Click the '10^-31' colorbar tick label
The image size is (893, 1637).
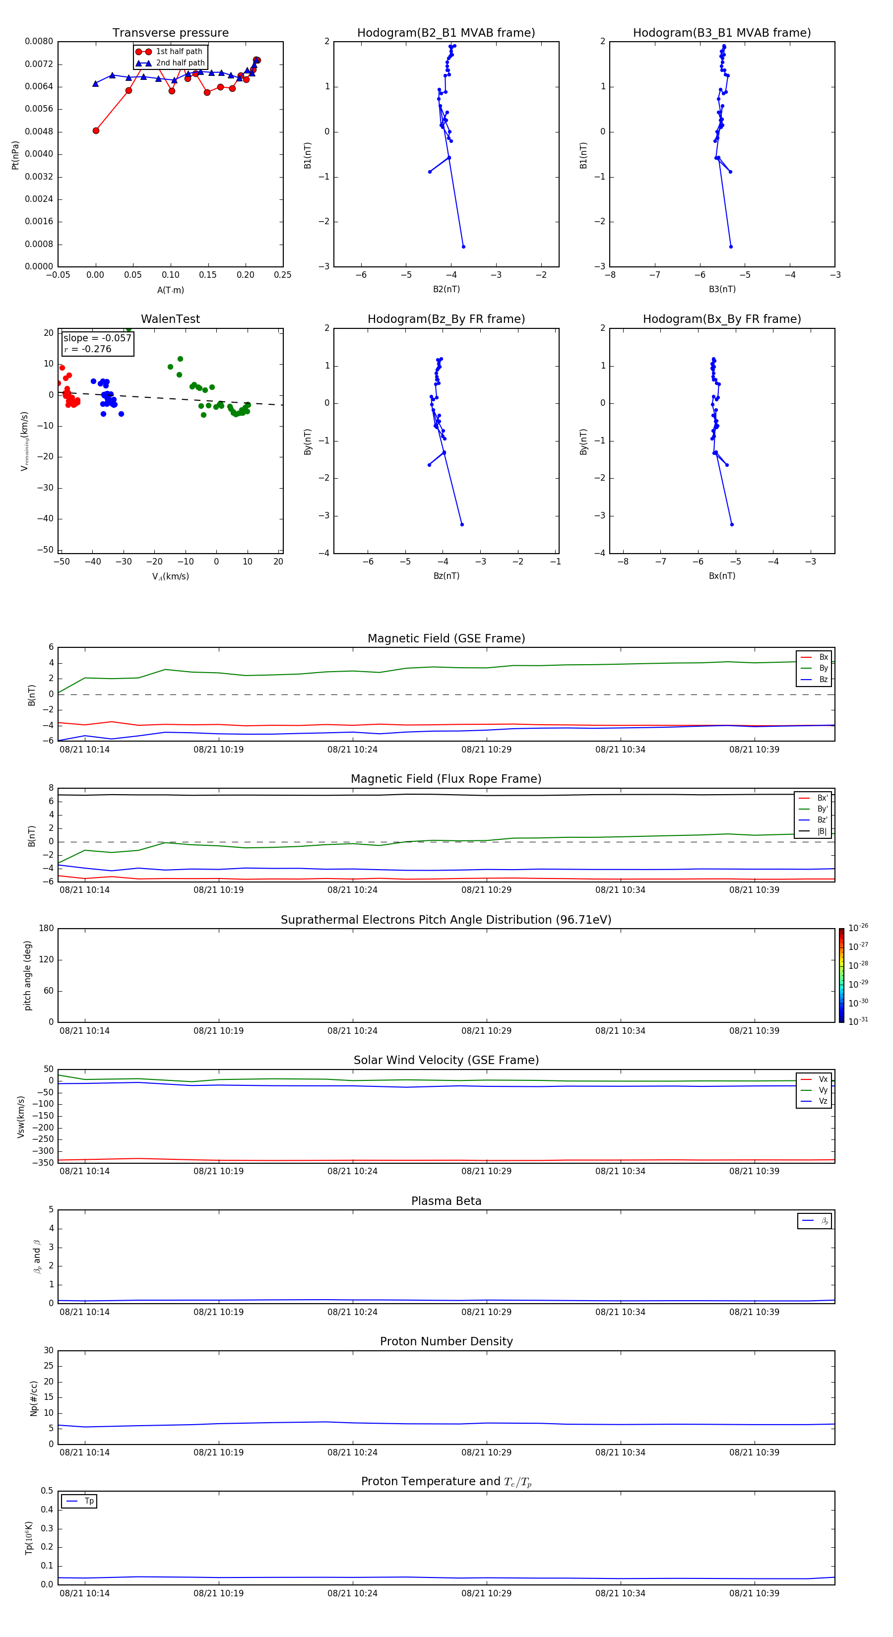858,1021
